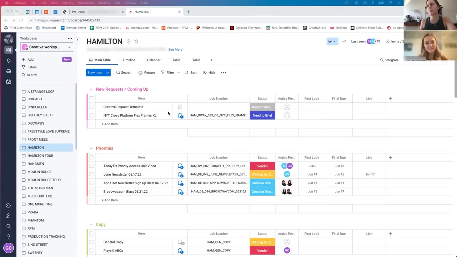Add a column in Priorities group
Viewport: 457px width, 257px height.
click(x=391, y=157)
